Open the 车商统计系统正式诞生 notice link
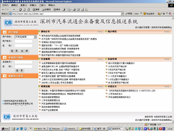Image resolution: width=174 pixels, height=131 pixels. (x=52, y=42)
